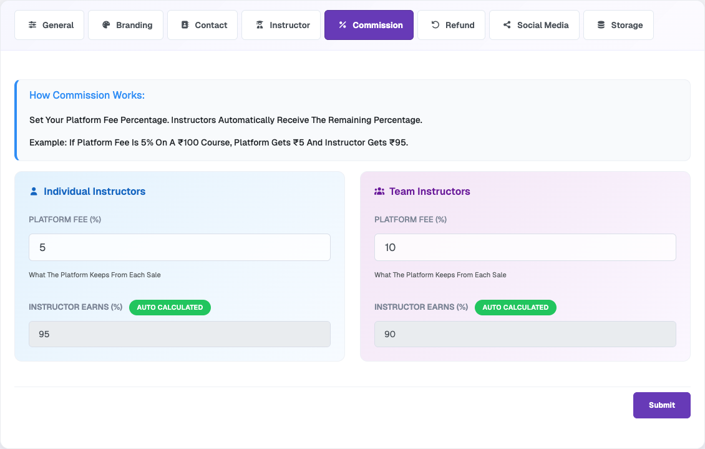The image size is (705, 449).
Task: Focus Individual Instructors platform fee field
Action: [x=180, y=247]
